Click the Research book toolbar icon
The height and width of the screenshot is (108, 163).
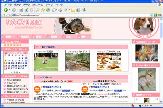coord(78,10)
